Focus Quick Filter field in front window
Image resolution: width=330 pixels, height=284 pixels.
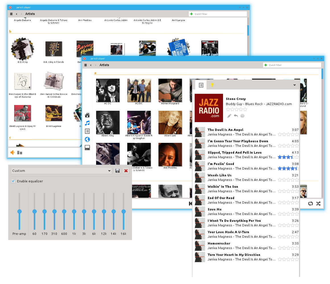pos(292,65)
